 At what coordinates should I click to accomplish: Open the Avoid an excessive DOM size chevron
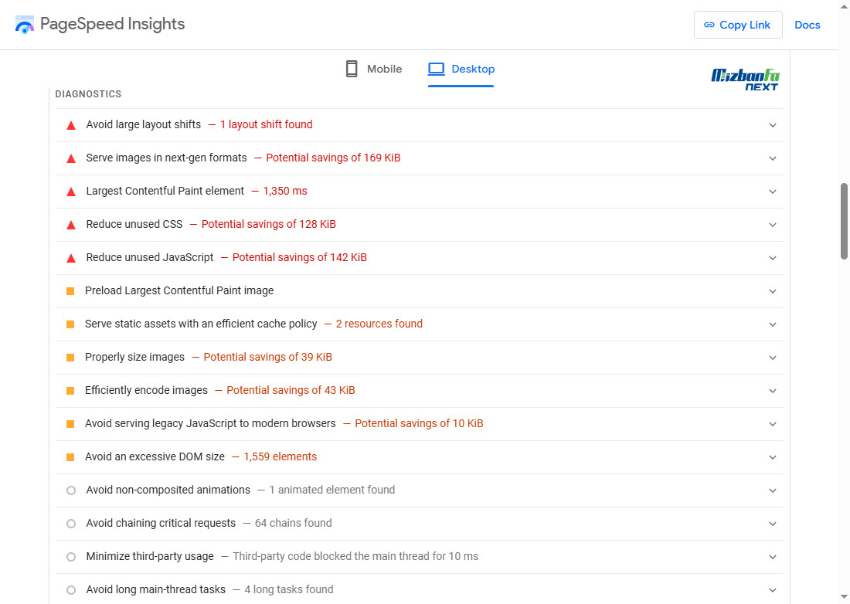point(773,458)
